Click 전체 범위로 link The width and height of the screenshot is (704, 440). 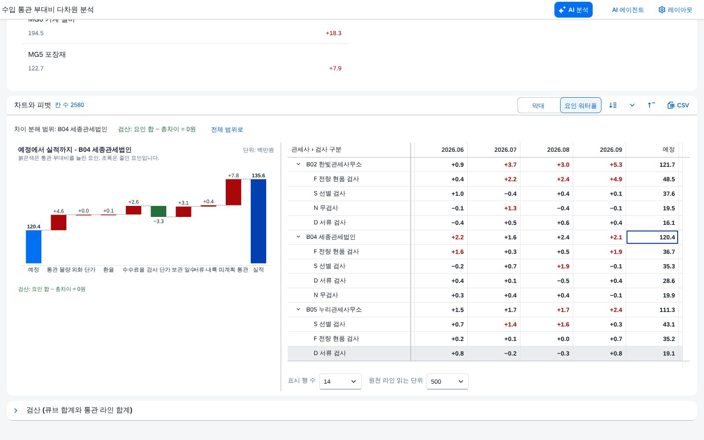click(x=227, y=129)
